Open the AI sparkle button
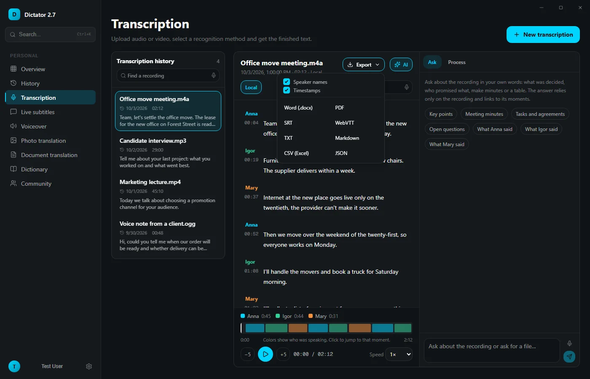The width and height of the screenshot is (590, 379). tap(401, 64)
